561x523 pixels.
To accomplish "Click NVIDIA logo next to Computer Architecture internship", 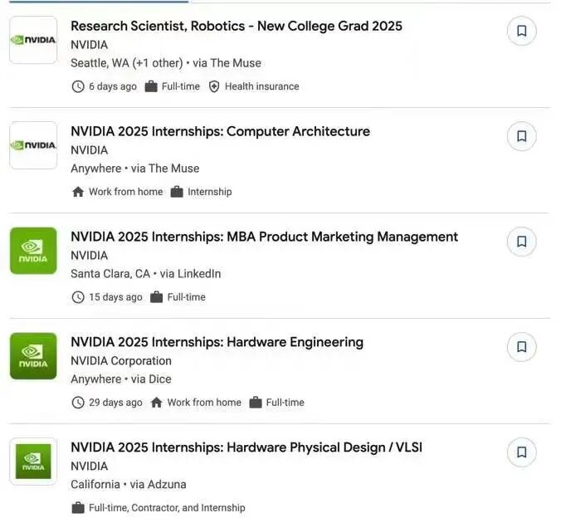I will click(x=33, y=145).
